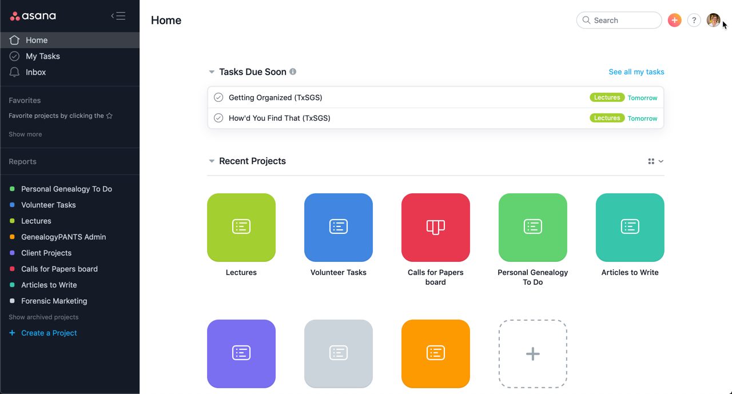Click the dashed new project plus tile

click(532, 353)
